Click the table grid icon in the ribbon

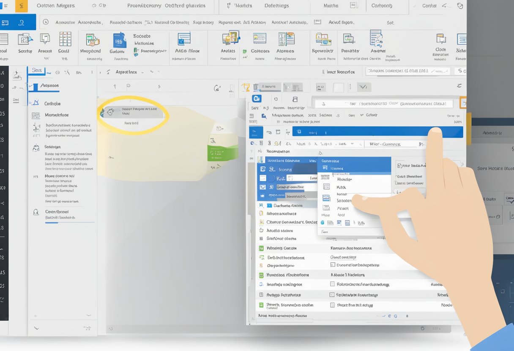click(65, 39)
